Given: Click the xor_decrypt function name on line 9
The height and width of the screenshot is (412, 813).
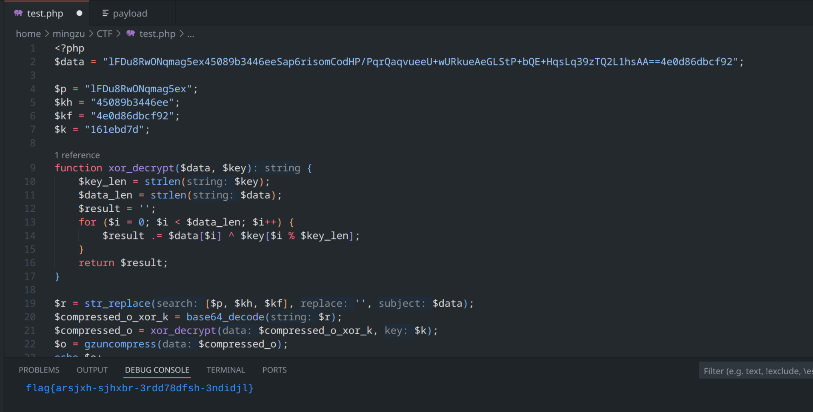Looking at the screenshot, I should 141,168.
